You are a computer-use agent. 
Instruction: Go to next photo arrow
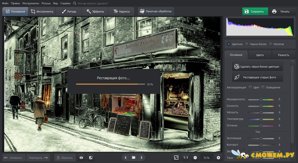(x=141, y=157)
